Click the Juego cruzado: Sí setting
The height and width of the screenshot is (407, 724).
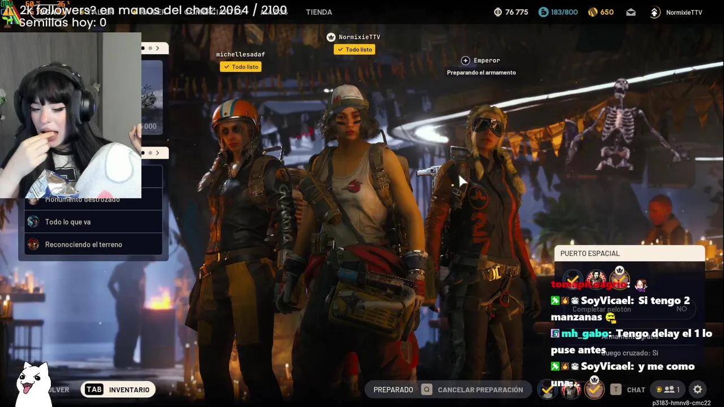point(630,353)
